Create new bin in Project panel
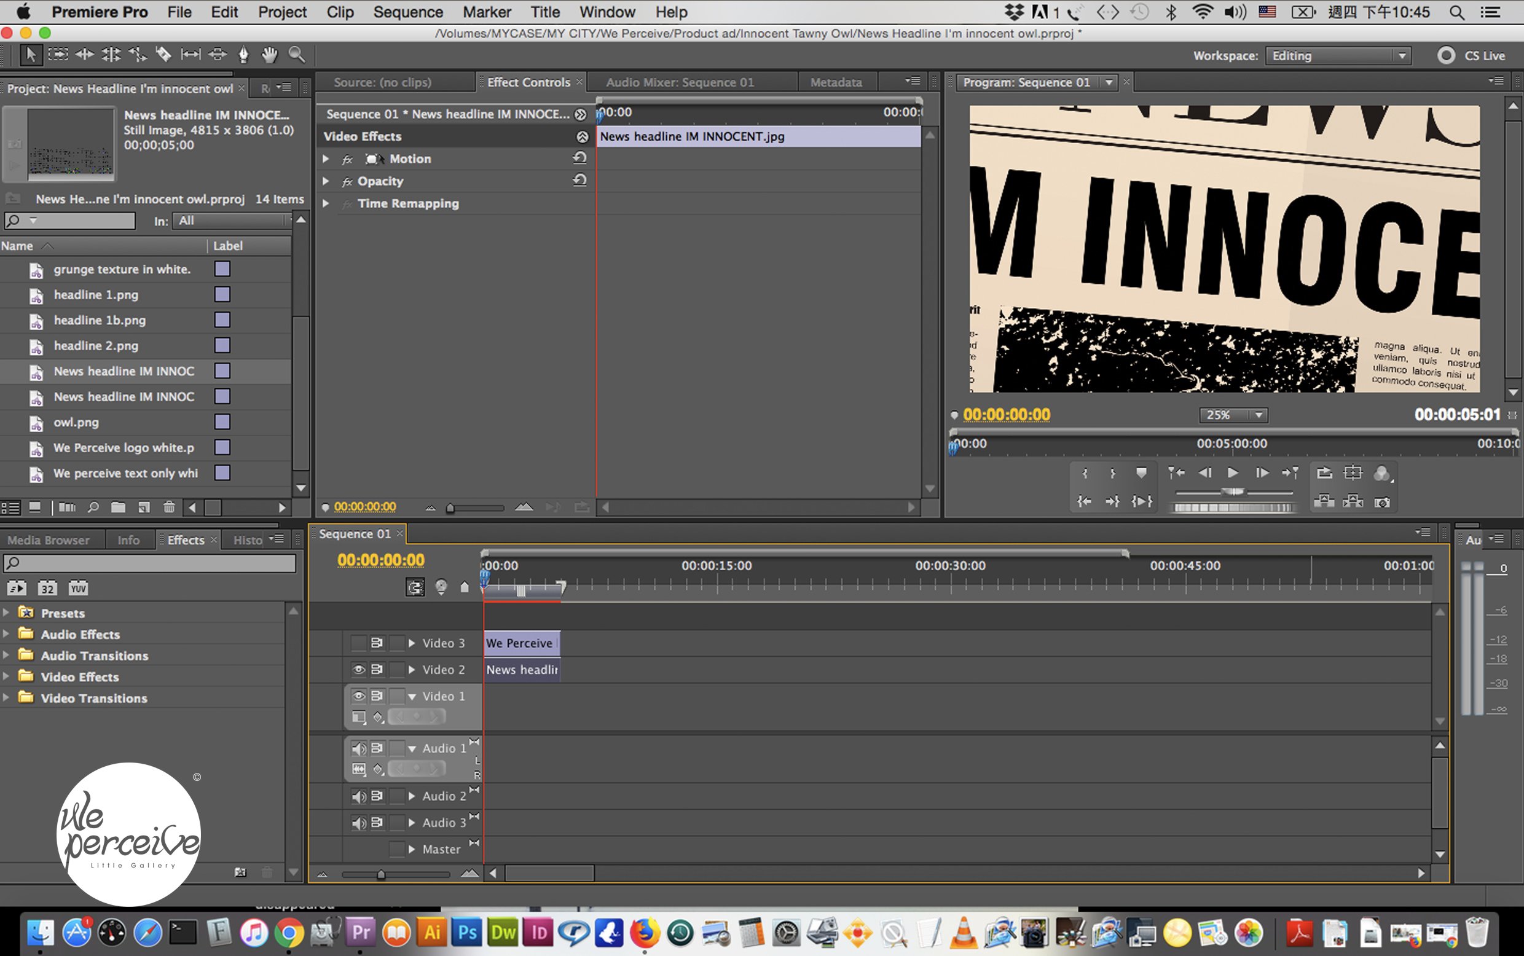 point(117,507)
